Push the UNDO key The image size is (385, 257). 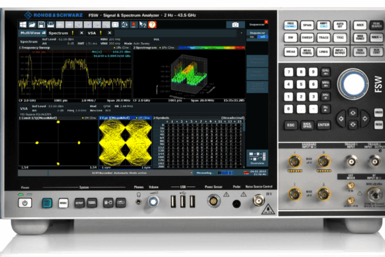pos(379,112)
